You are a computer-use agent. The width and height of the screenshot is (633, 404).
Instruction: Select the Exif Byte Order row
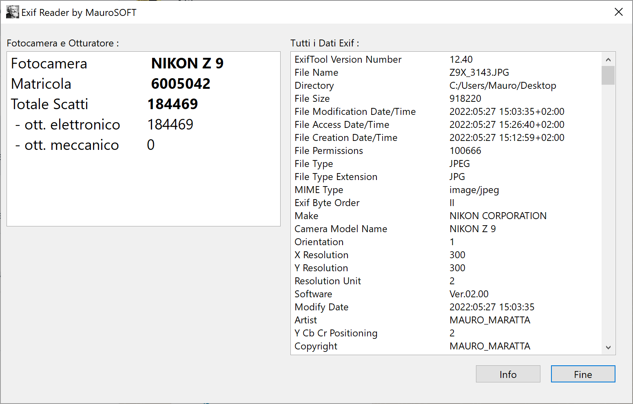point(446,203)
